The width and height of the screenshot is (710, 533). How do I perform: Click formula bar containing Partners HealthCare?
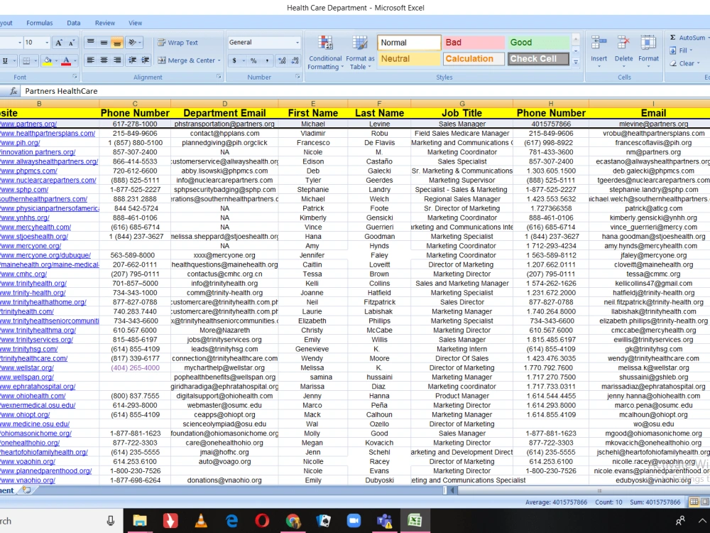click(366, 91)
